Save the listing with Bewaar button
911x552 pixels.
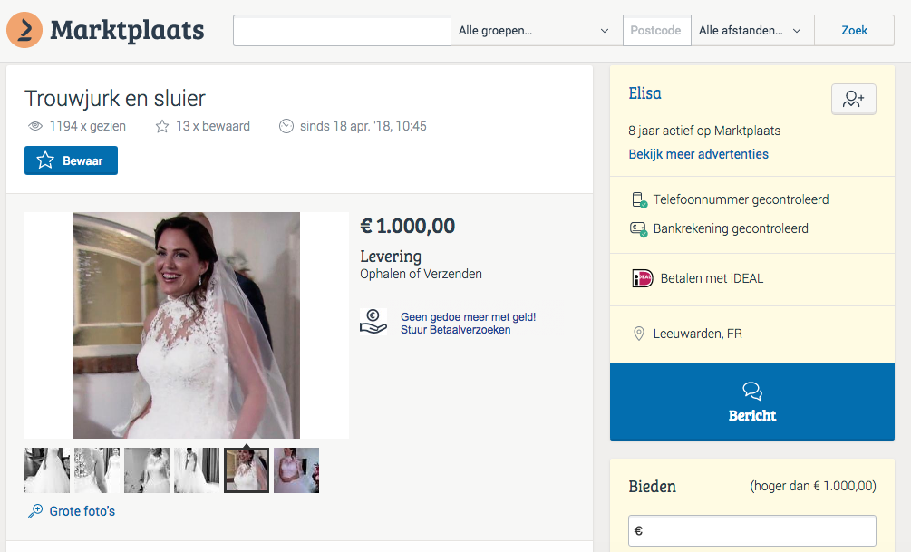click(71, 160)
